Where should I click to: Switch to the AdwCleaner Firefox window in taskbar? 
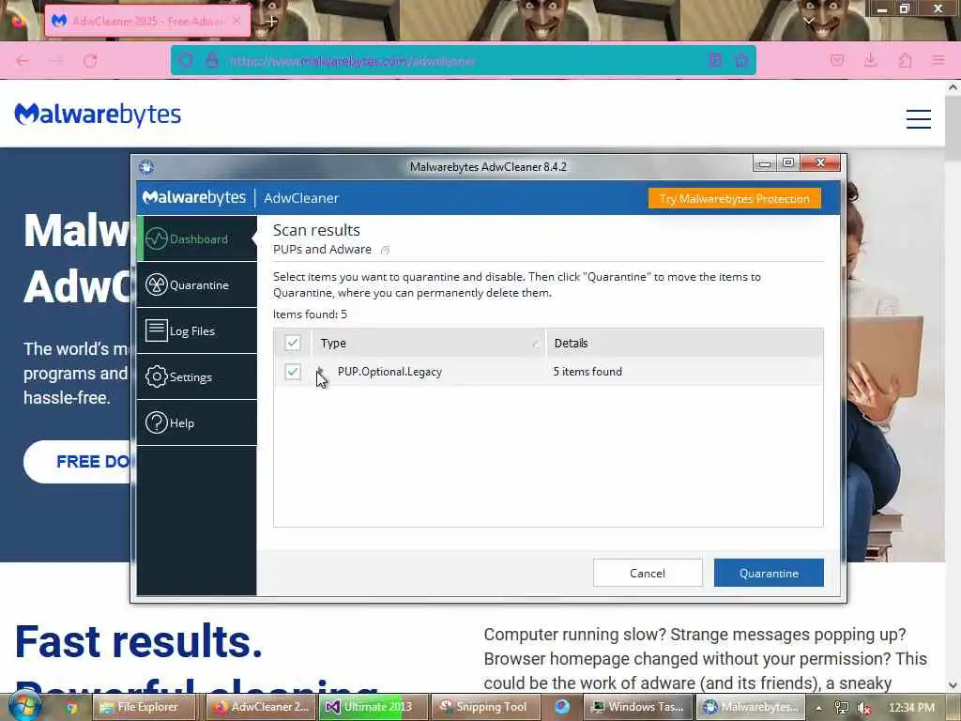click(x=261, y=707)
